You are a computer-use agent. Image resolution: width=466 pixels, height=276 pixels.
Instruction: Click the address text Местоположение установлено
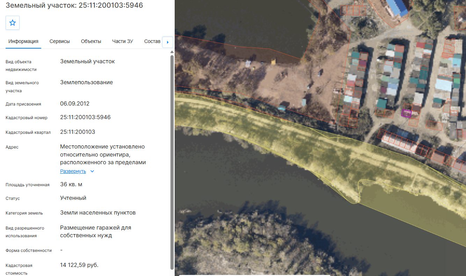[102, 146]
